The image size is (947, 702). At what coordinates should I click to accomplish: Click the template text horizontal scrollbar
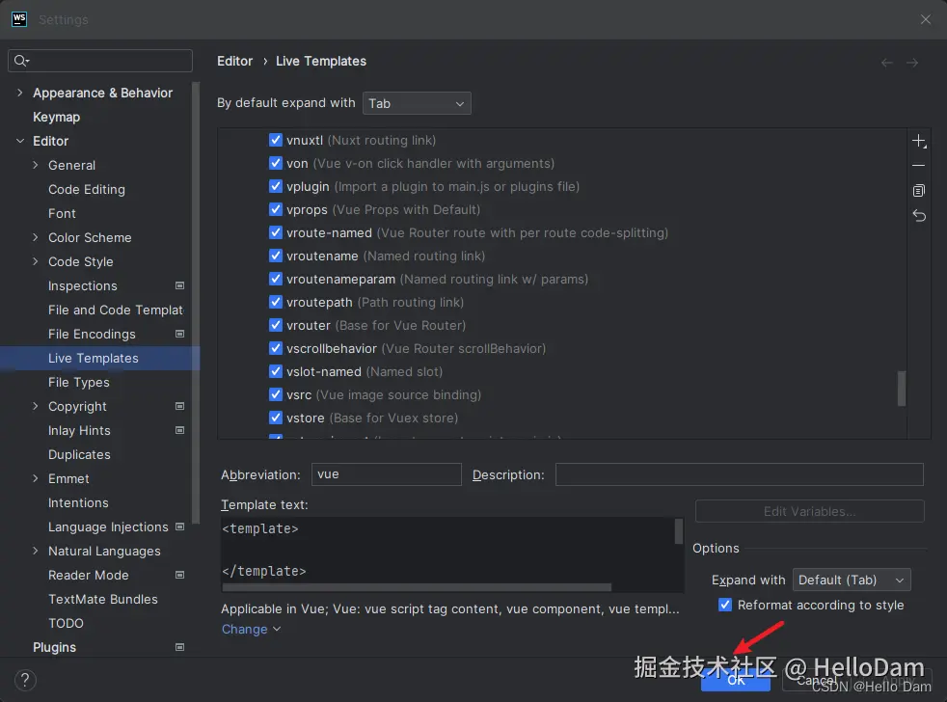coord(417,587)
